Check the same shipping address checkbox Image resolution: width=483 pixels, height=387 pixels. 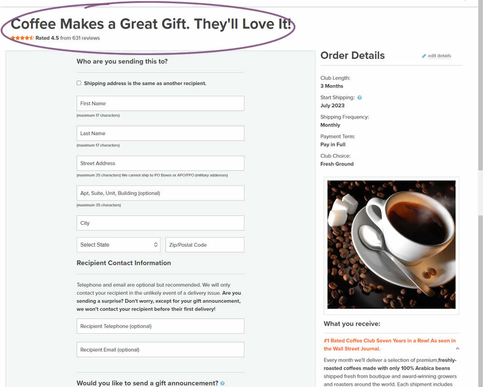[x=79, y=83]
